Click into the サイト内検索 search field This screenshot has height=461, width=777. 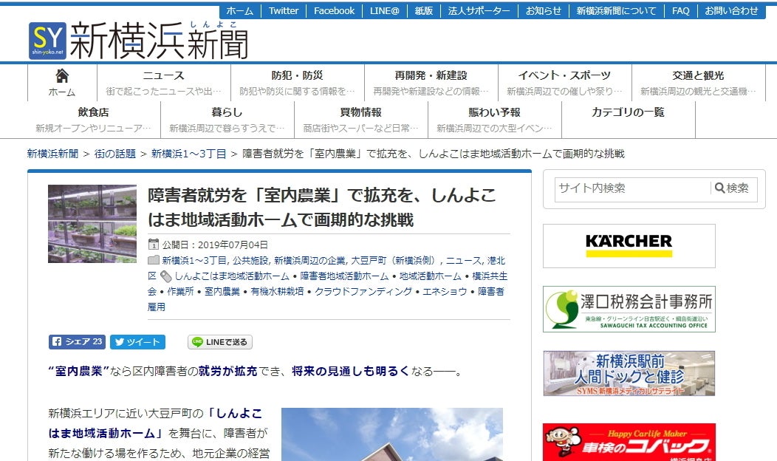[x=632, y=188]
